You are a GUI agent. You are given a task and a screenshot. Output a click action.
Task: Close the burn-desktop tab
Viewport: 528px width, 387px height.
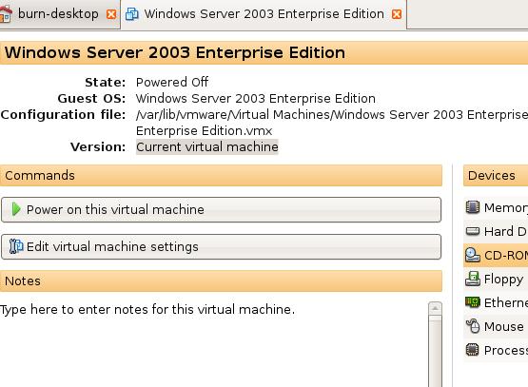click(111, 14)
